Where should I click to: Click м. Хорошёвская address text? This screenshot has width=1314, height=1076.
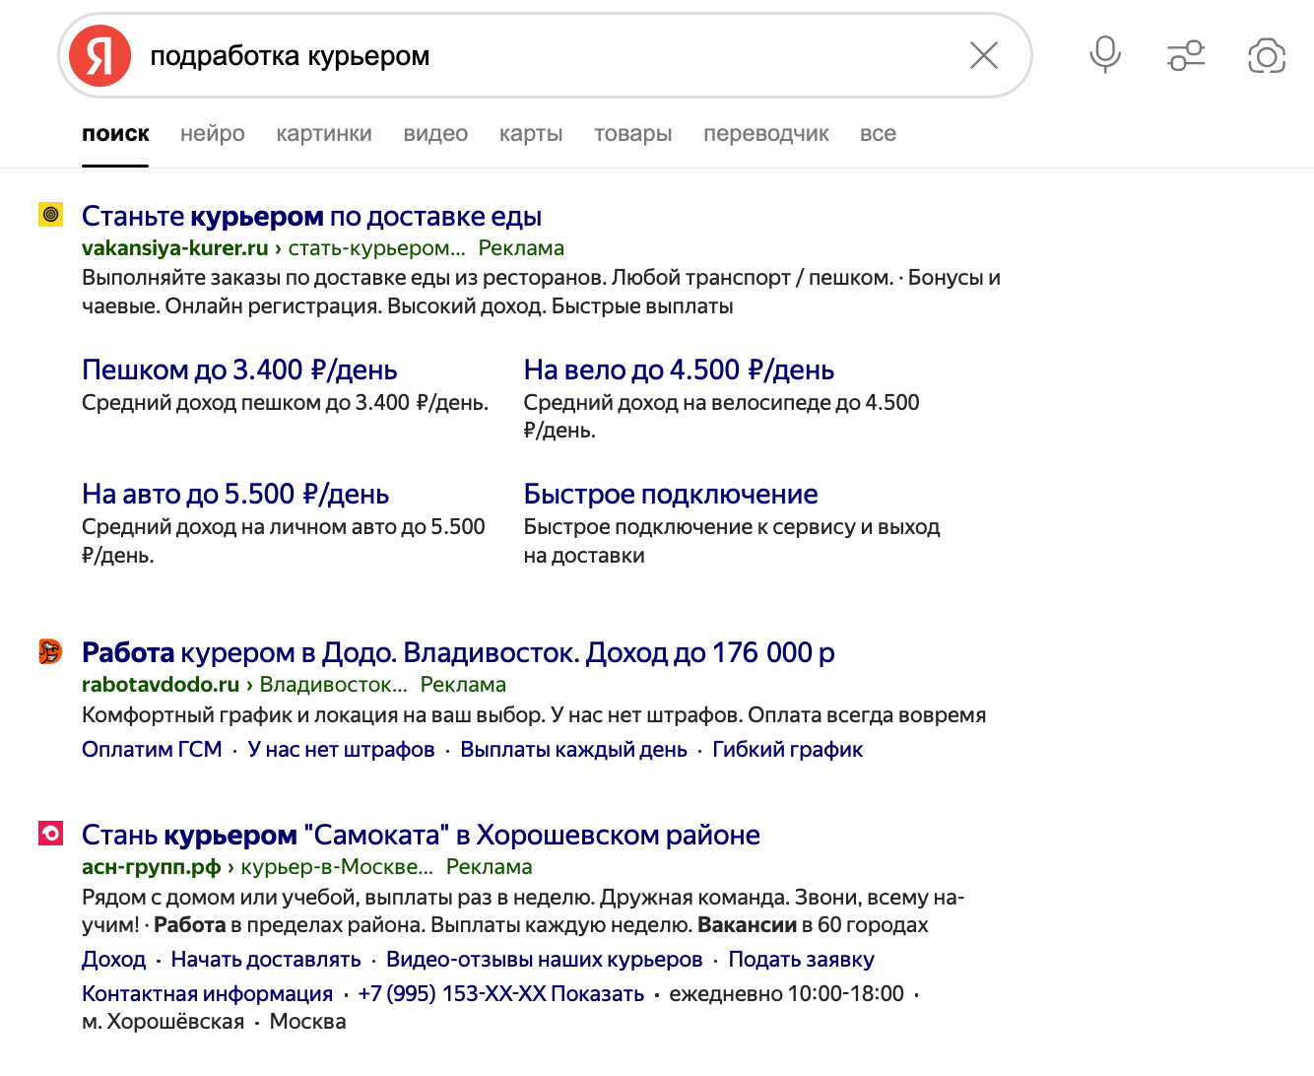click(x=163, y=1021)
